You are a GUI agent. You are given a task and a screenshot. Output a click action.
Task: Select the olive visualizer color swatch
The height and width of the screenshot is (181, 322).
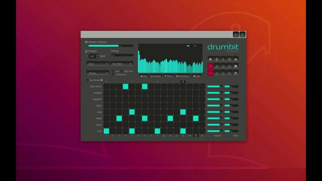[195, 46]
